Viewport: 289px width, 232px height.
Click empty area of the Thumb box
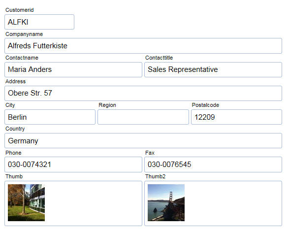coord(93,203)
